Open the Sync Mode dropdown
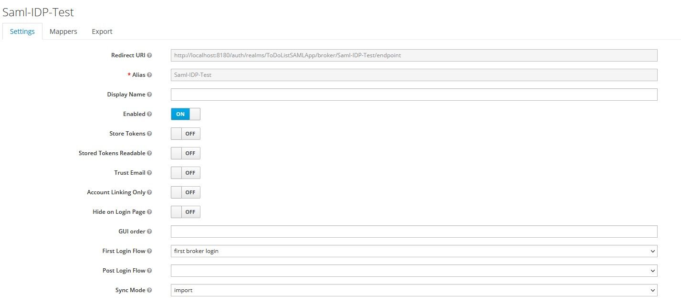 (x=413, y=290)
